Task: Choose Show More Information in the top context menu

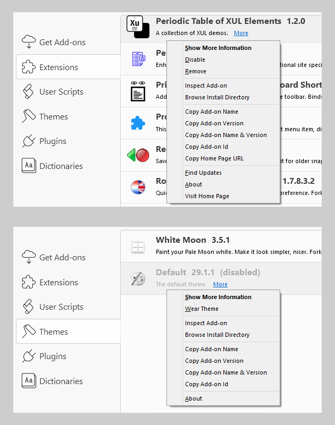Action: pyautogui.click(x=223, y=48)
